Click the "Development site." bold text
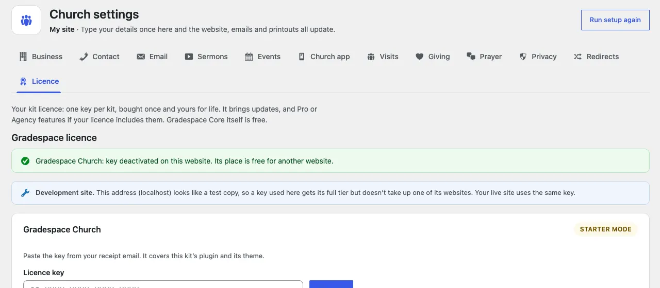 click(65, 193)
